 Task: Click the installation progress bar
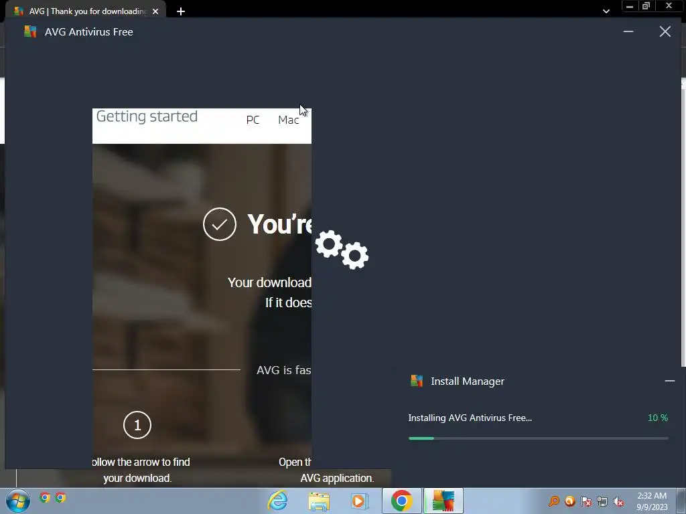[x=538, y=438]
